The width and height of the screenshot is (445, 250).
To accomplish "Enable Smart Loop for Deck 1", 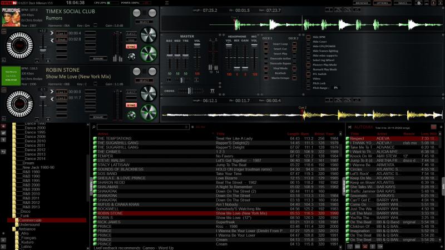I will click(x=266, y=44).
